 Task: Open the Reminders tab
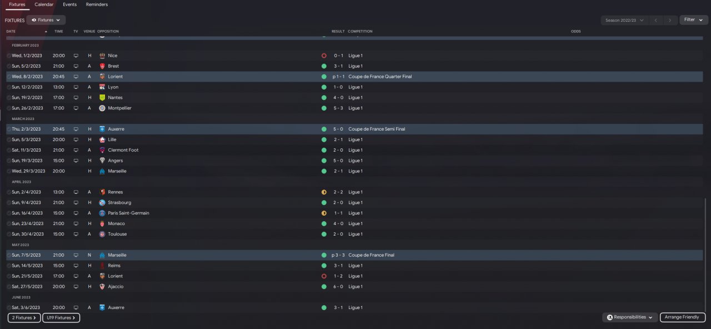click(97, 4)
